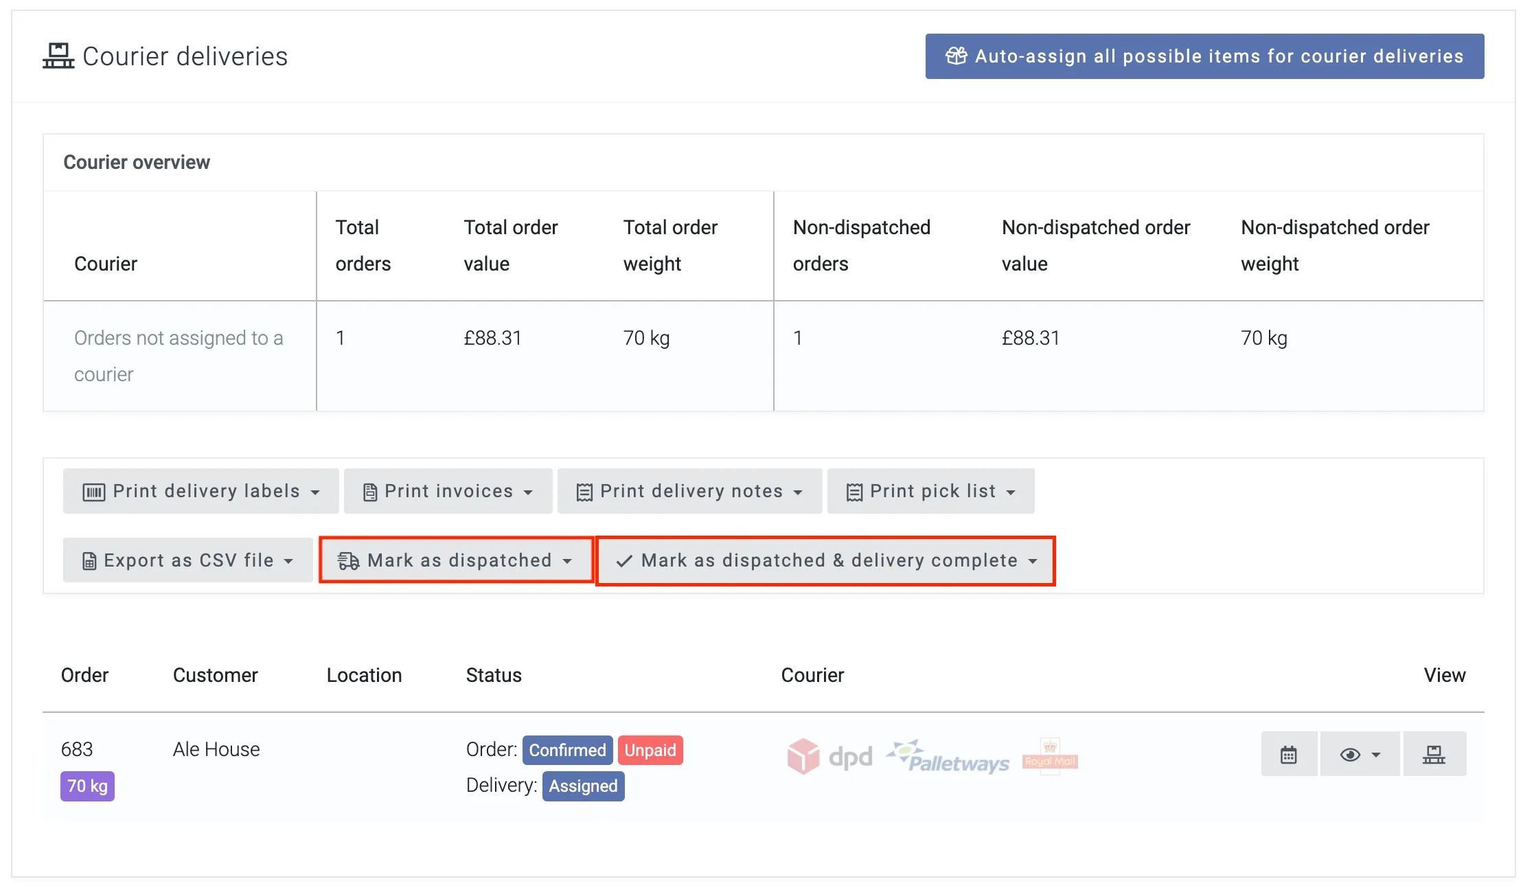The image size is (1523, 890).
Task: Select the DPD courier logo
Action: point(829,756)
